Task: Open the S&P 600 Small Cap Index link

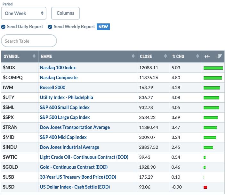Action: (65, 107)
